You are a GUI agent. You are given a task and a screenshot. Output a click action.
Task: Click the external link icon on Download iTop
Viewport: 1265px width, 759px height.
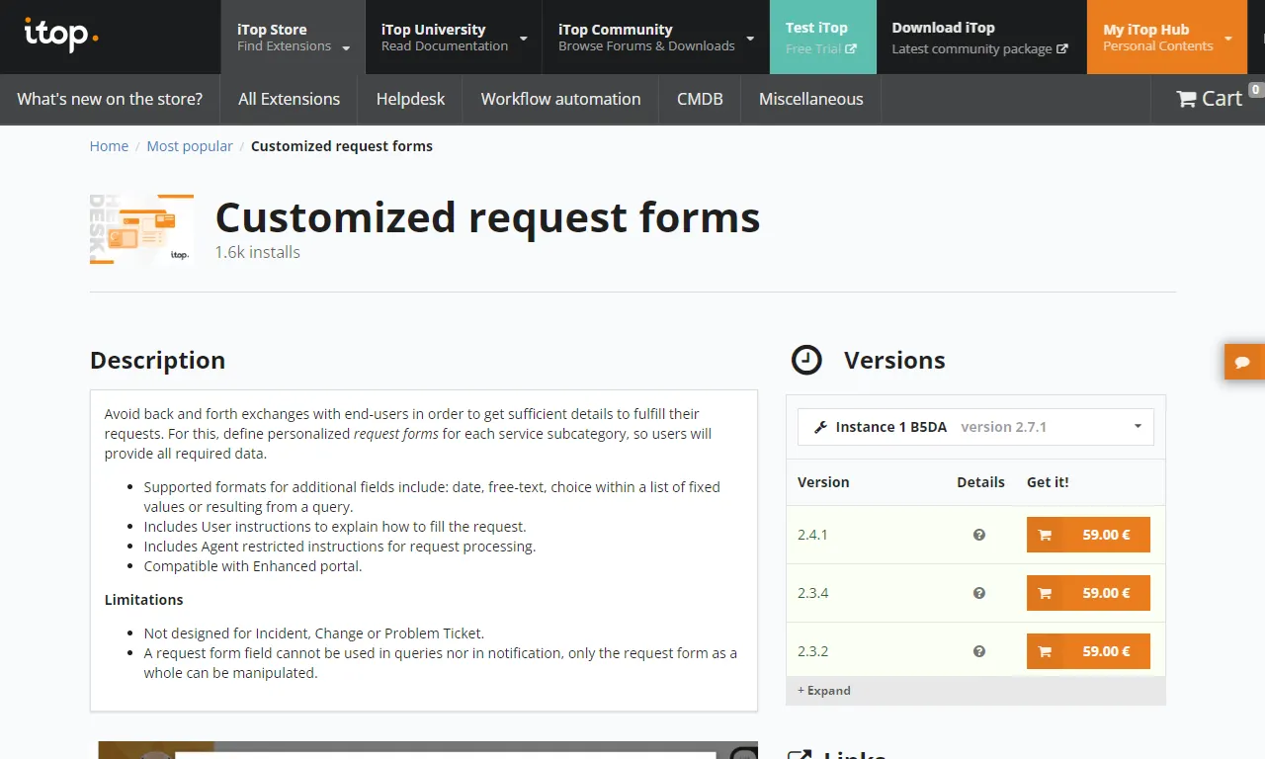tap(1062, 48)
